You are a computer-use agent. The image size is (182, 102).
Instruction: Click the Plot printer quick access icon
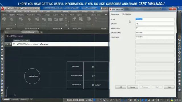tap(22, 8)
